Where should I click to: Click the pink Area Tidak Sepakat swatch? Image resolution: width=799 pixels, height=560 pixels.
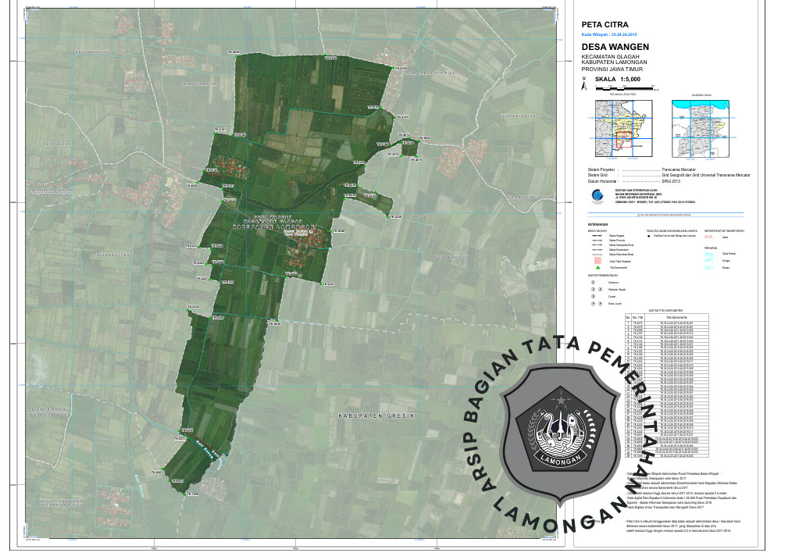(597, 260)
